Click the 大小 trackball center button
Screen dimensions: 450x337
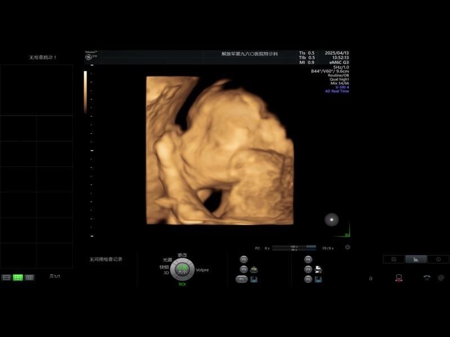click(182, 270)
